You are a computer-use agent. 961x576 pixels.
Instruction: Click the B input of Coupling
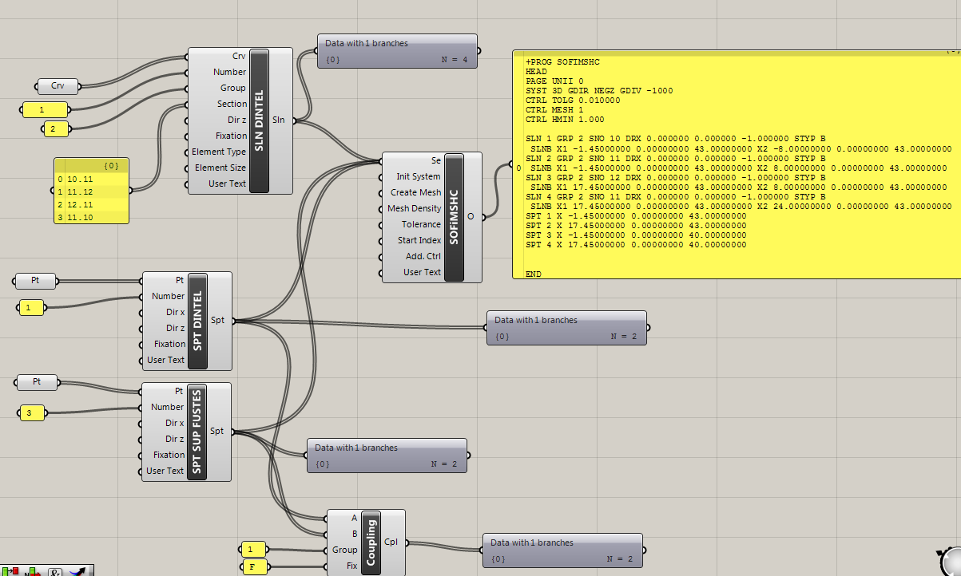click(x=354, y=534)
